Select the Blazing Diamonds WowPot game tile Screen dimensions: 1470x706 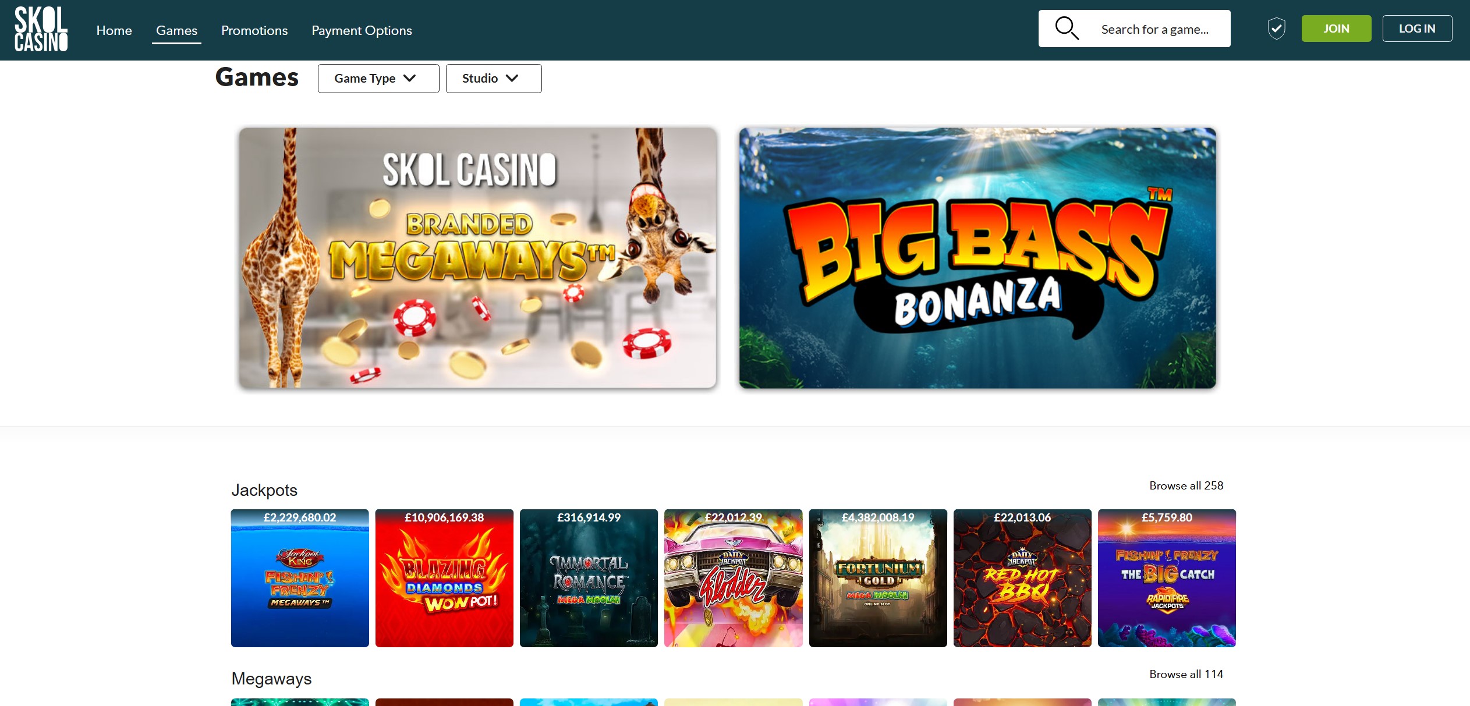coord(444,578)
